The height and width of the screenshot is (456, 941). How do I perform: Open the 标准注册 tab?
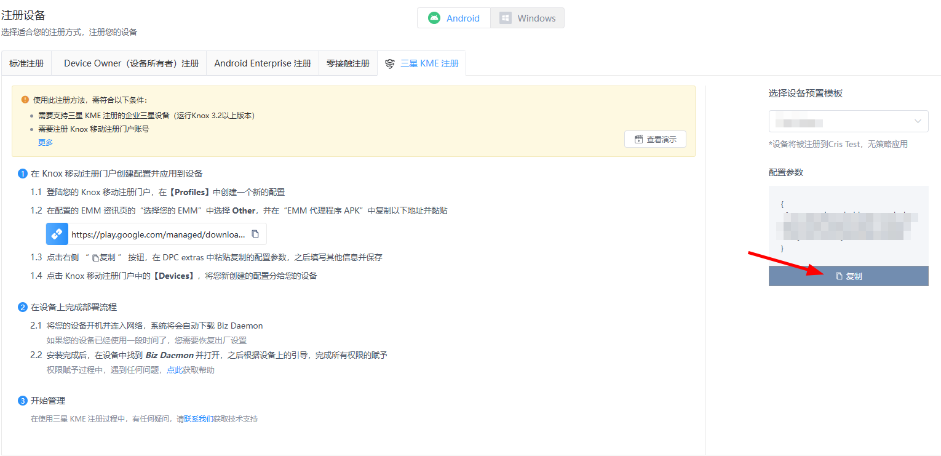(x=26, y=63)
